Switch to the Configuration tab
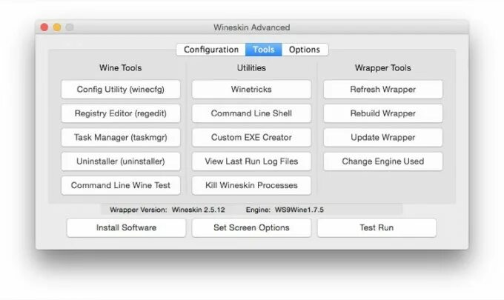Screen dimensions: 504x300 click(210, 50)
